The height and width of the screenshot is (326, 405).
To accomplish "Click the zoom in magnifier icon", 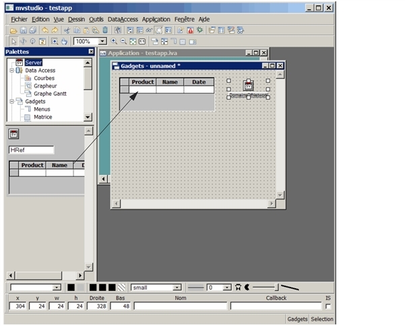I will [x=113, y=42].
